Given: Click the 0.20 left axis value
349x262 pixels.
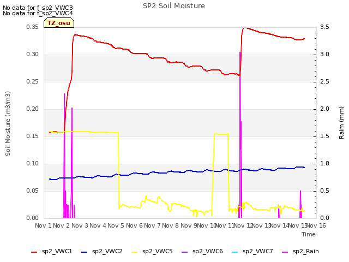Looking at the screenshot, I should pyautogui.click(x=33, y=109).
